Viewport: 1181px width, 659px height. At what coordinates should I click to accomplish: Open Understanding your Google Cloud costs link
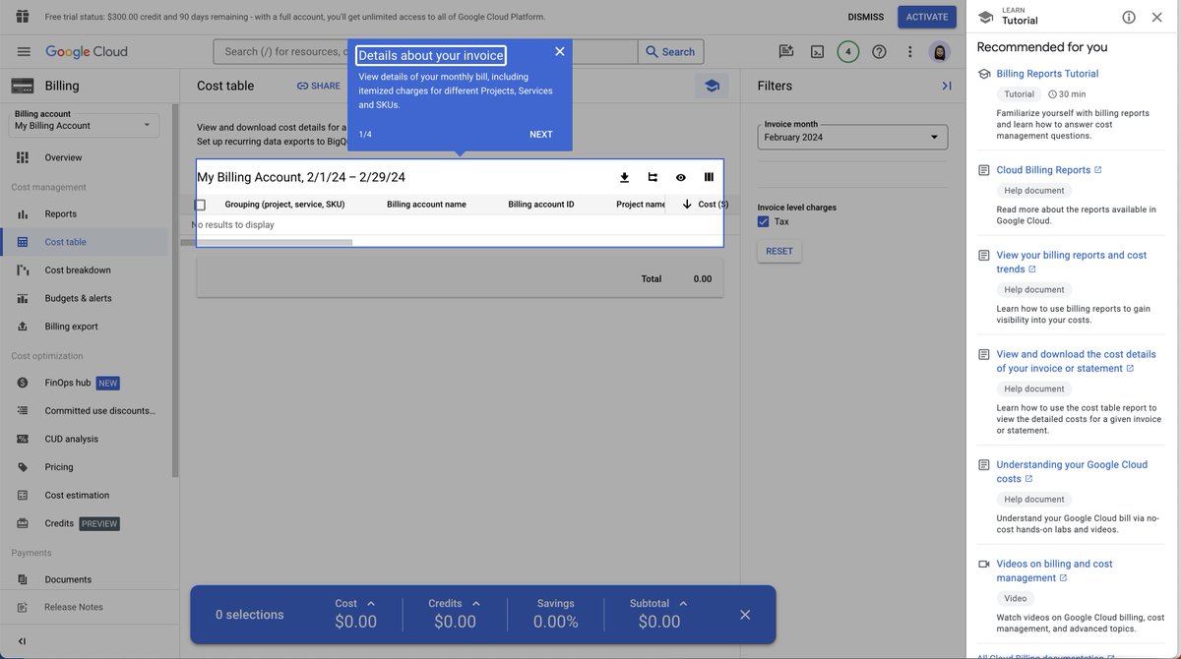pyautogui.click(x=1072, y=471)
